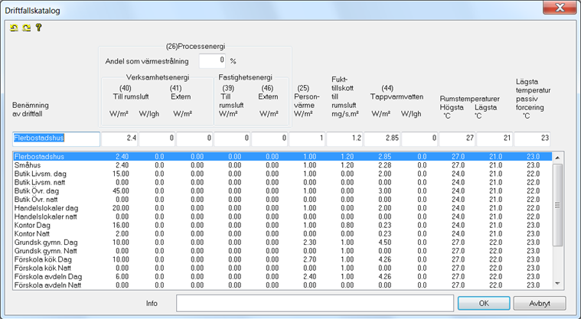Edit the Personvärme field showing 1
This screenshot has width=581, height=319.
point(307,138)
